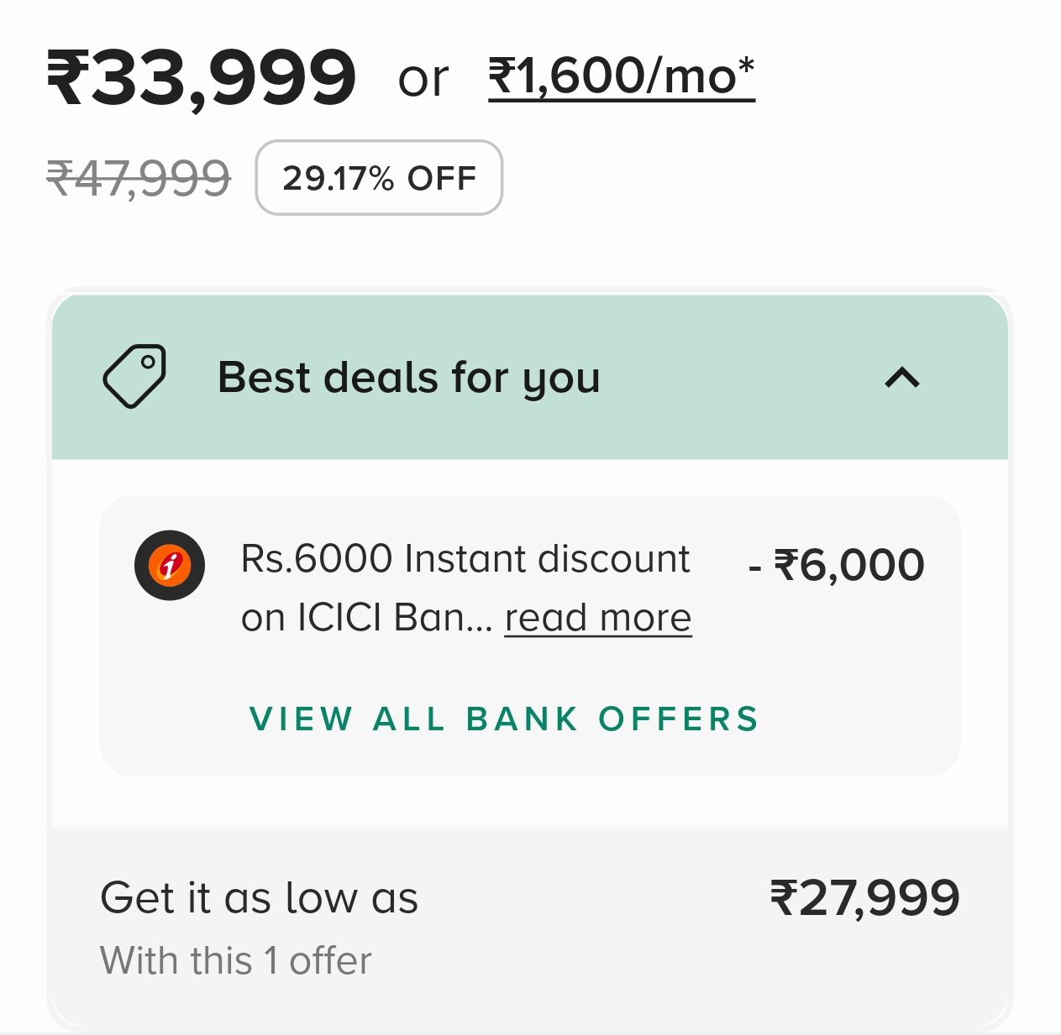The height and width of the screenshot is (1035, 1061).
Task: Click the OFF text in discount badge
Action: [442, 178]
